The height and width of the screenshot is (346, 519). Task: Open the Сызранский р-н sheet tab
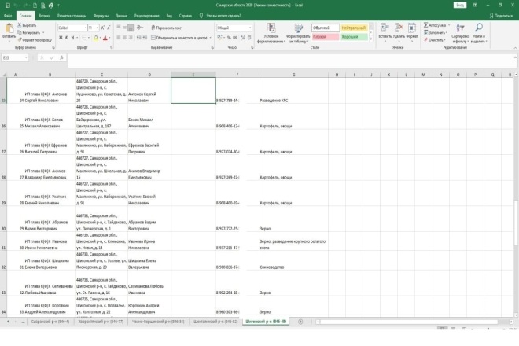point(50,322)
